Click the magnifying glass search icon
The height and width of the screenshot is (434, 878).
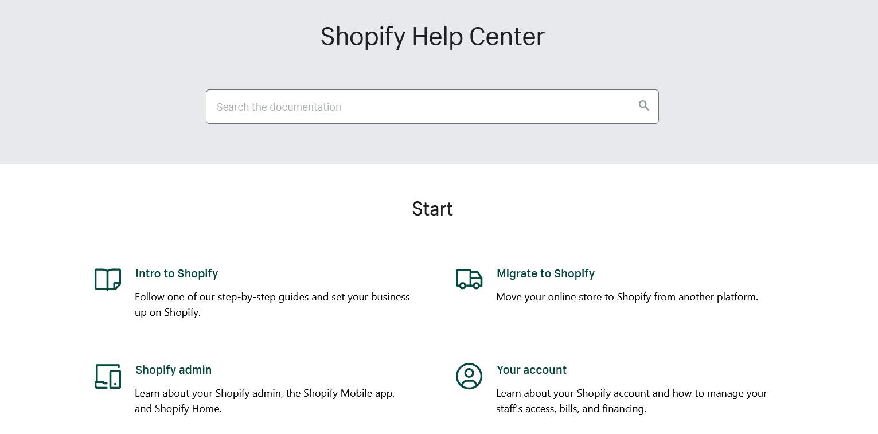coord(644,106)
